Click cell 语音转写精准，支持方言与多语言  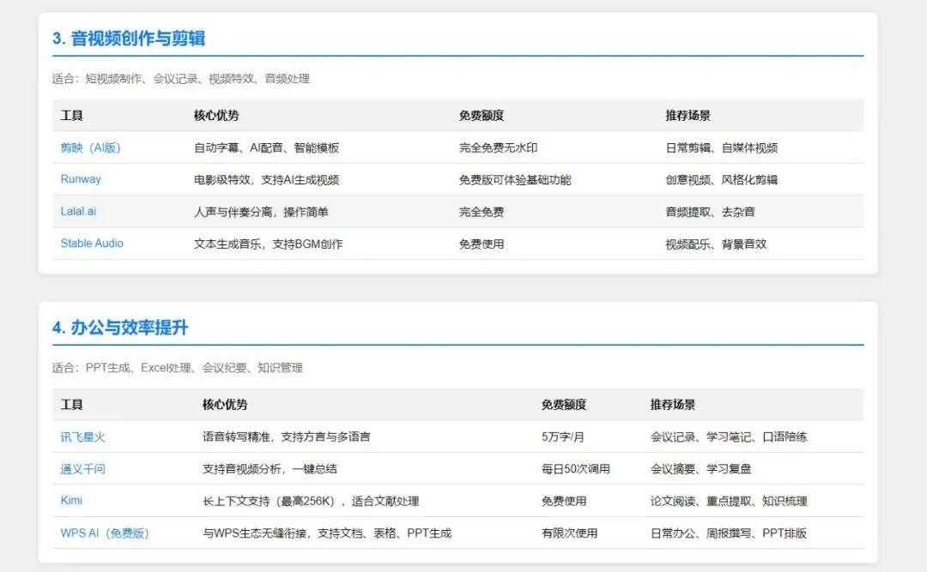(x=286, y=437)
